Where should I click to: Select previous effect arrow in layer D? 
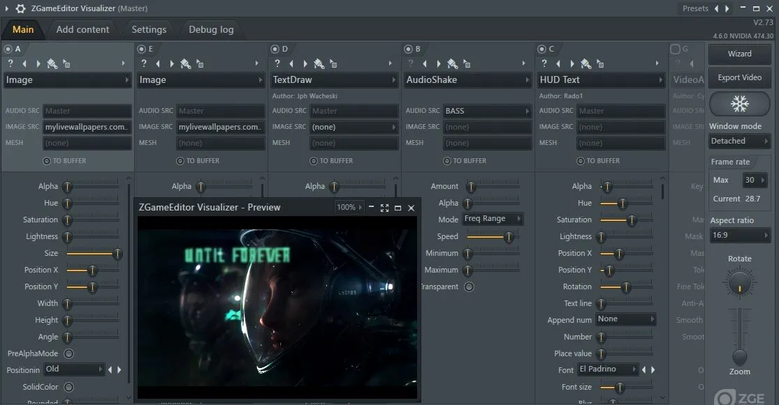(x=291, y=63)
